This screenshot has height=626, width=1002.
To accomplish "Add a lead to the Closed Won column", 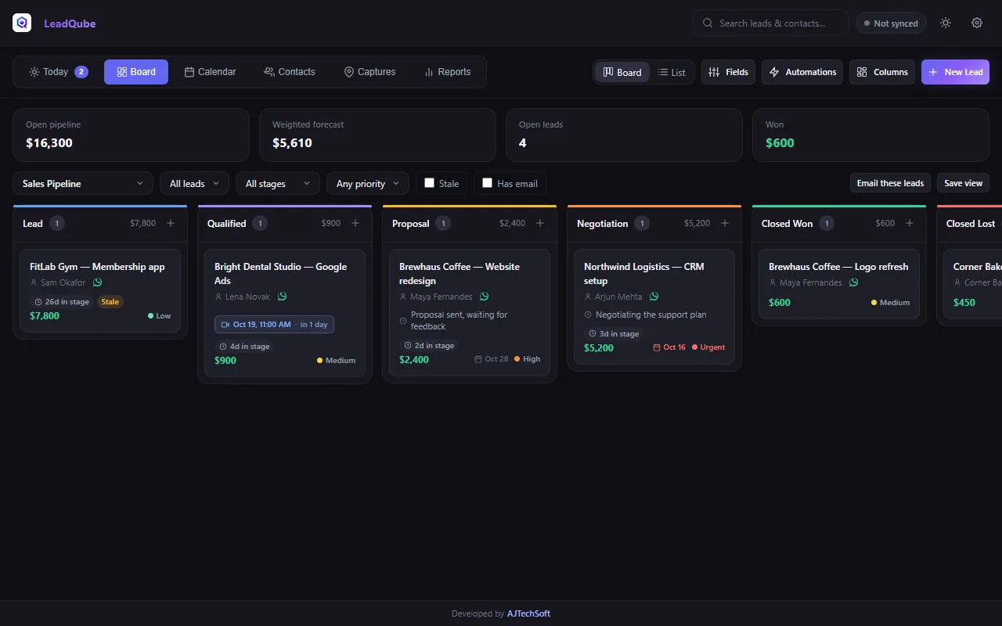I will coord(910,223).
